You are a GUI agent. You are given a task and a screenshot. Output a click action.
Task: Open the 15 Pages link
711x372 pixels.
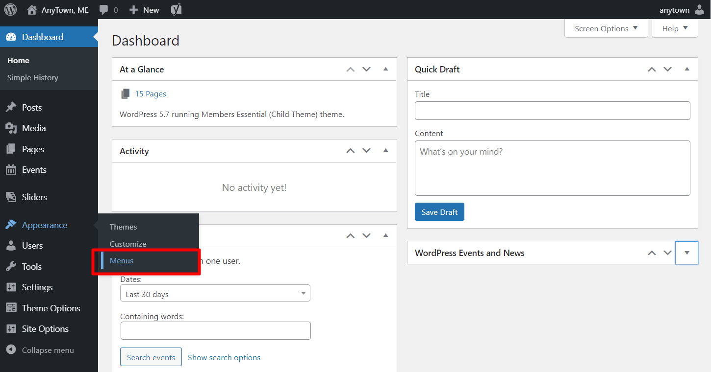coord(151,94)
